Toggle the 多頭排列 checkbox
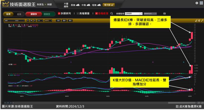Image resolution: width=204 pixels, height=110 pixels. click(x=59, y=13)
